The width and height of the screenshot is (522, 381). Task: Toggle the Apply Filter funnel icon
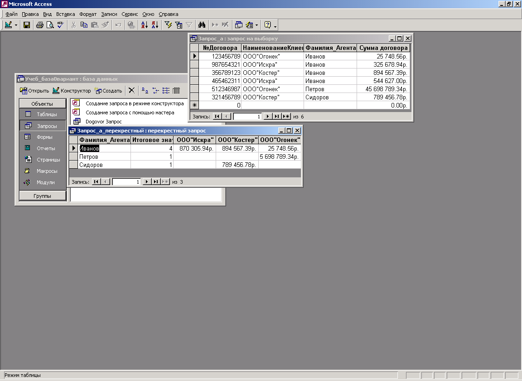pos(189,25)
